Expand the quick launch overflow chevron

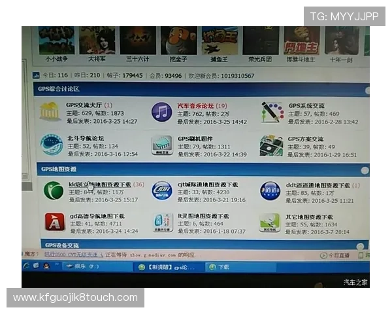click(x=57, y=264)
